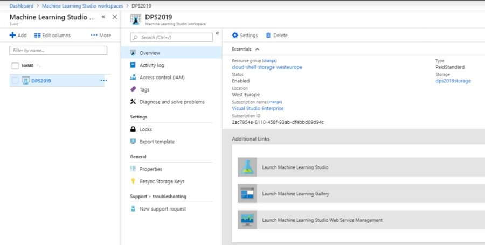Select the Subscription ID value text

pos(278,122)
